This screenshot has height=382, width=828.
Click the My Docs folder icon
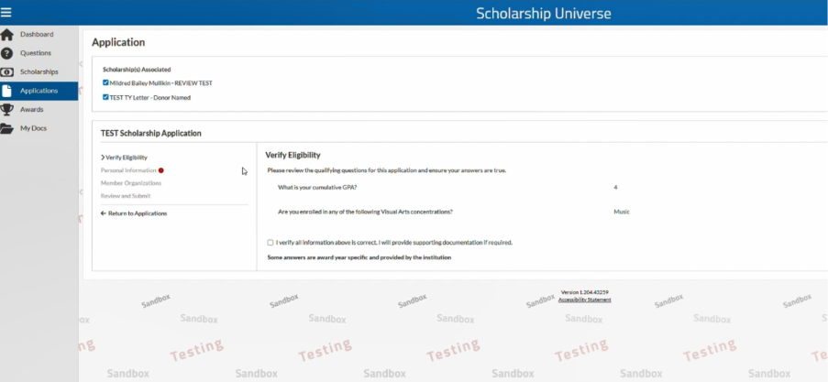click(6, 129)
